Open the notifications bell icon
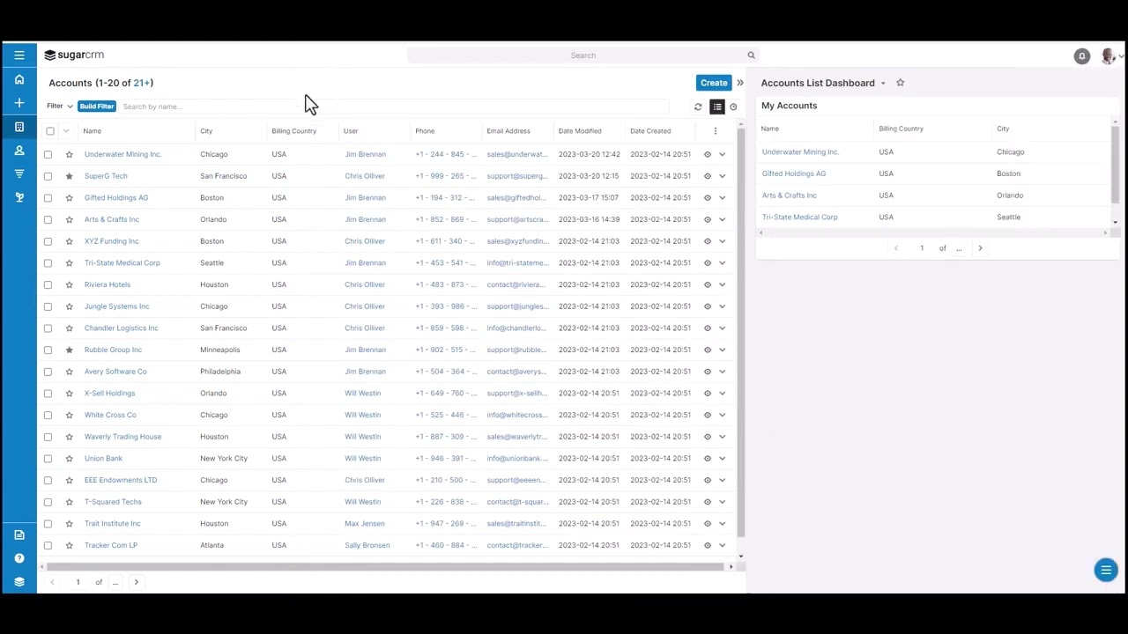The image size is (1128, 634). [1082, 56]
